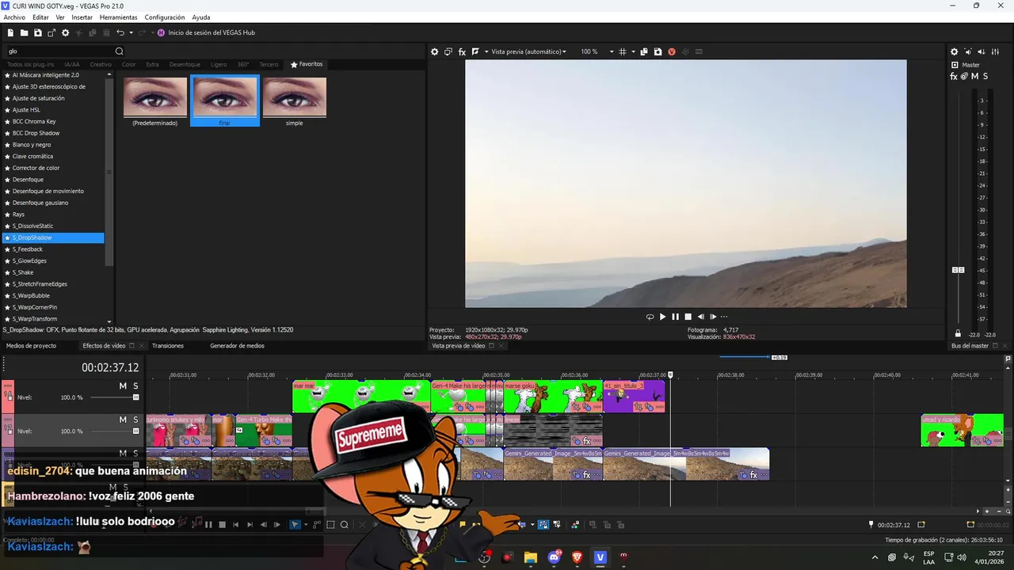Mute the first video track
Image resolution: width=1014 pixels, height=570 pixels.
coord(123,386)
